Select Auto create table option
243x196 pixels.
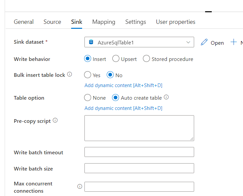tap(115, 98)
